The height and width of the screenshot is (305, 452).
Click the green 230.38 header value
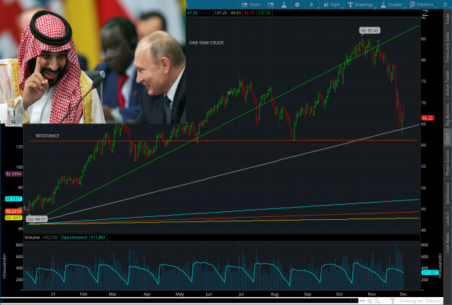265,13
